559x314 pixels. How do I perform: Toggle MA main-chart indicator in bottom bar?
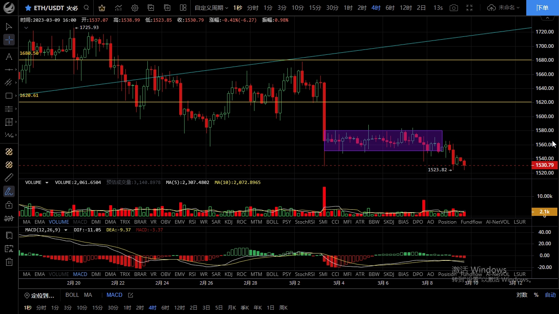point(88,295)
